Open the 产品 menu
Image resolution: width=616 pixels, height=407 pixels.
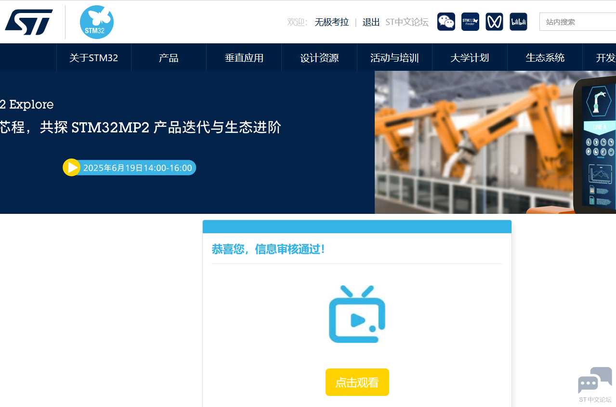(169, 58)
